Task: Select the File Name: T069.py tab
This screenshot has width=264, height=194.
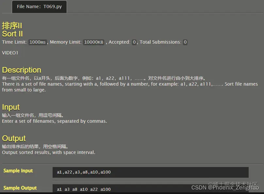Action: [40, 7]
